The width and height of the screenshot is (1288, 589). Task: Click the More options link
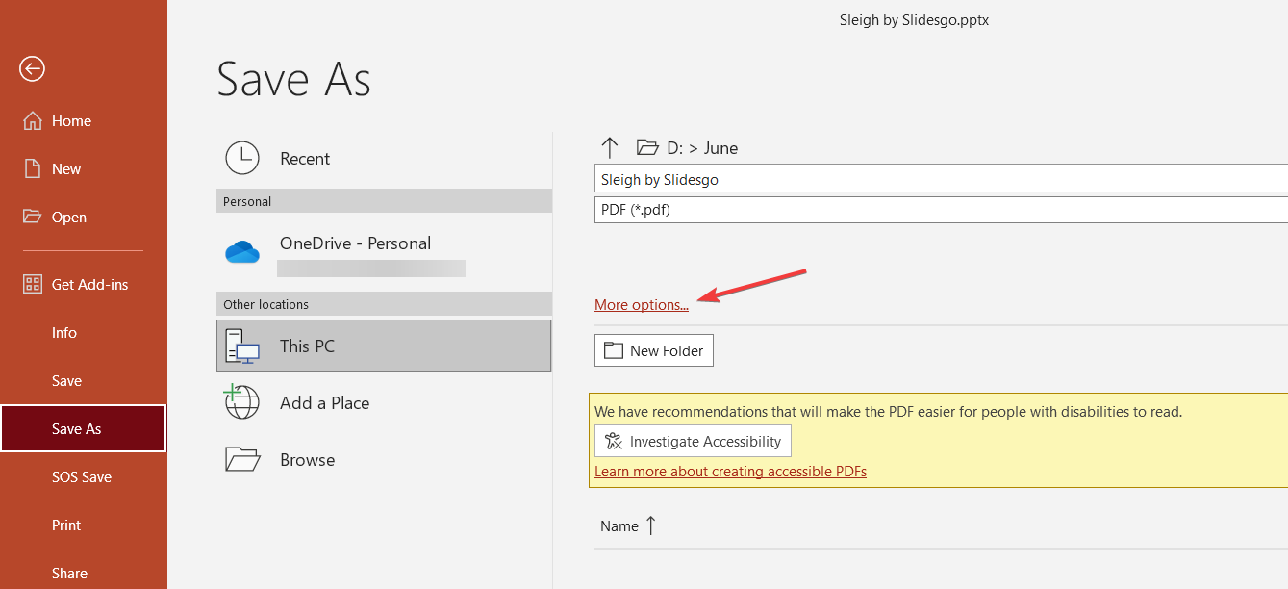pyautogui.click(x=642, y=305)
